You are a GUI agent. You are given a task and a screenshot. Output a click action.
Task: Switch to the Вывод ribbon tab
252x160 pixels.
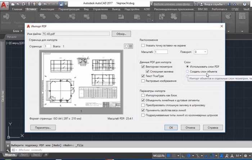116,9
